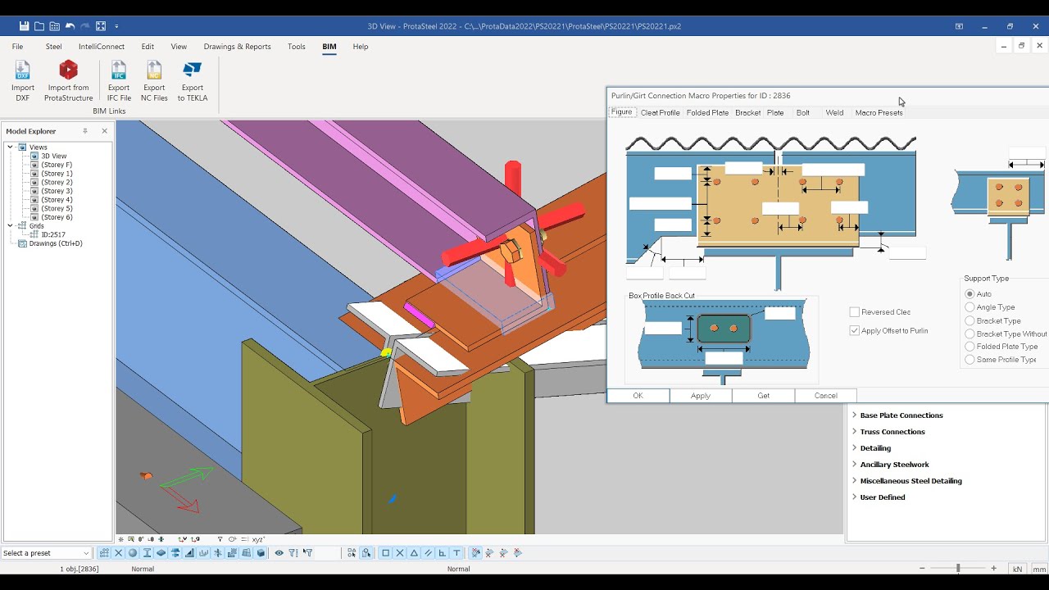Viewport: 1049px width, 590px height.
Task: Click the Export IFC File icon
Action: coord(119,81)
